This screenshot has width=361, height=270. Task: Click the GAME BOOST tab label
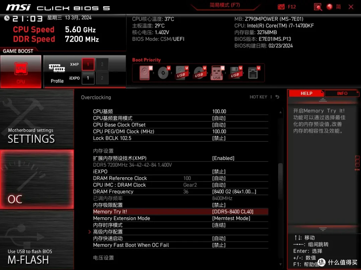pyautogui.click(x=18, y=51)
